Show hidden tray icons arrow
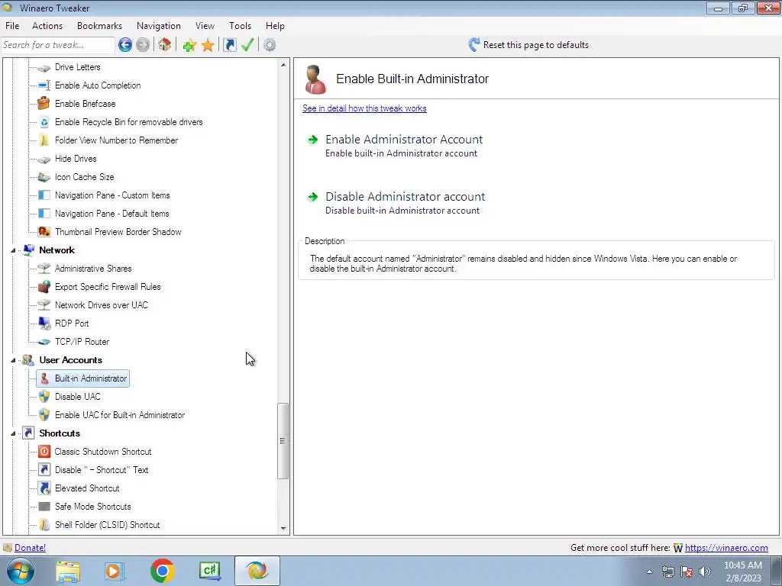The height and width of the screenshot is (586, 782). 649,572
